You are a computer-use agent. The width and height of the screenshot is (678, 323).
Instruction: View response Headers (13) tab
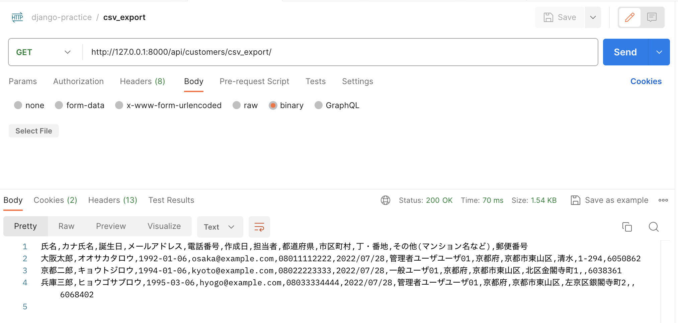tap(112, 200)
